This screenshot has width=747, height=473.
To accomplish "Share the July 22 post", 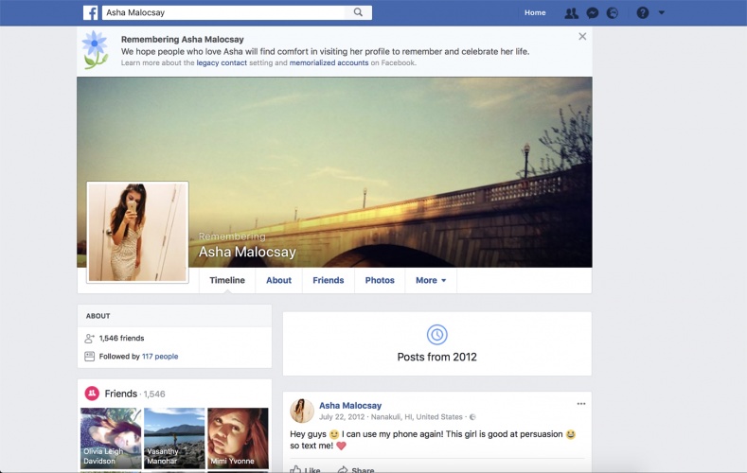I will tap(356, 469).
